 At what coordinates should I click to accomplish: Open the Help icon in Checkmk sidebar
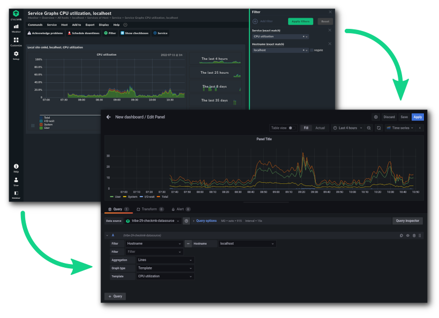16,168
